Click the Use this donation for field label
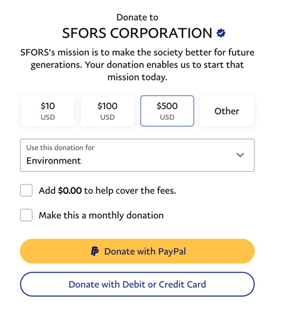The image size is (283, 310). click(x=60, y=148)
